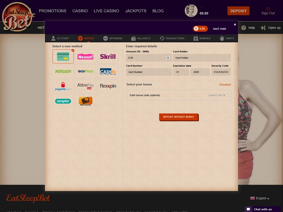Viewport: 283px width, 212px height.
Task: Select the Neosurf payment method
Action: [85, 57]
